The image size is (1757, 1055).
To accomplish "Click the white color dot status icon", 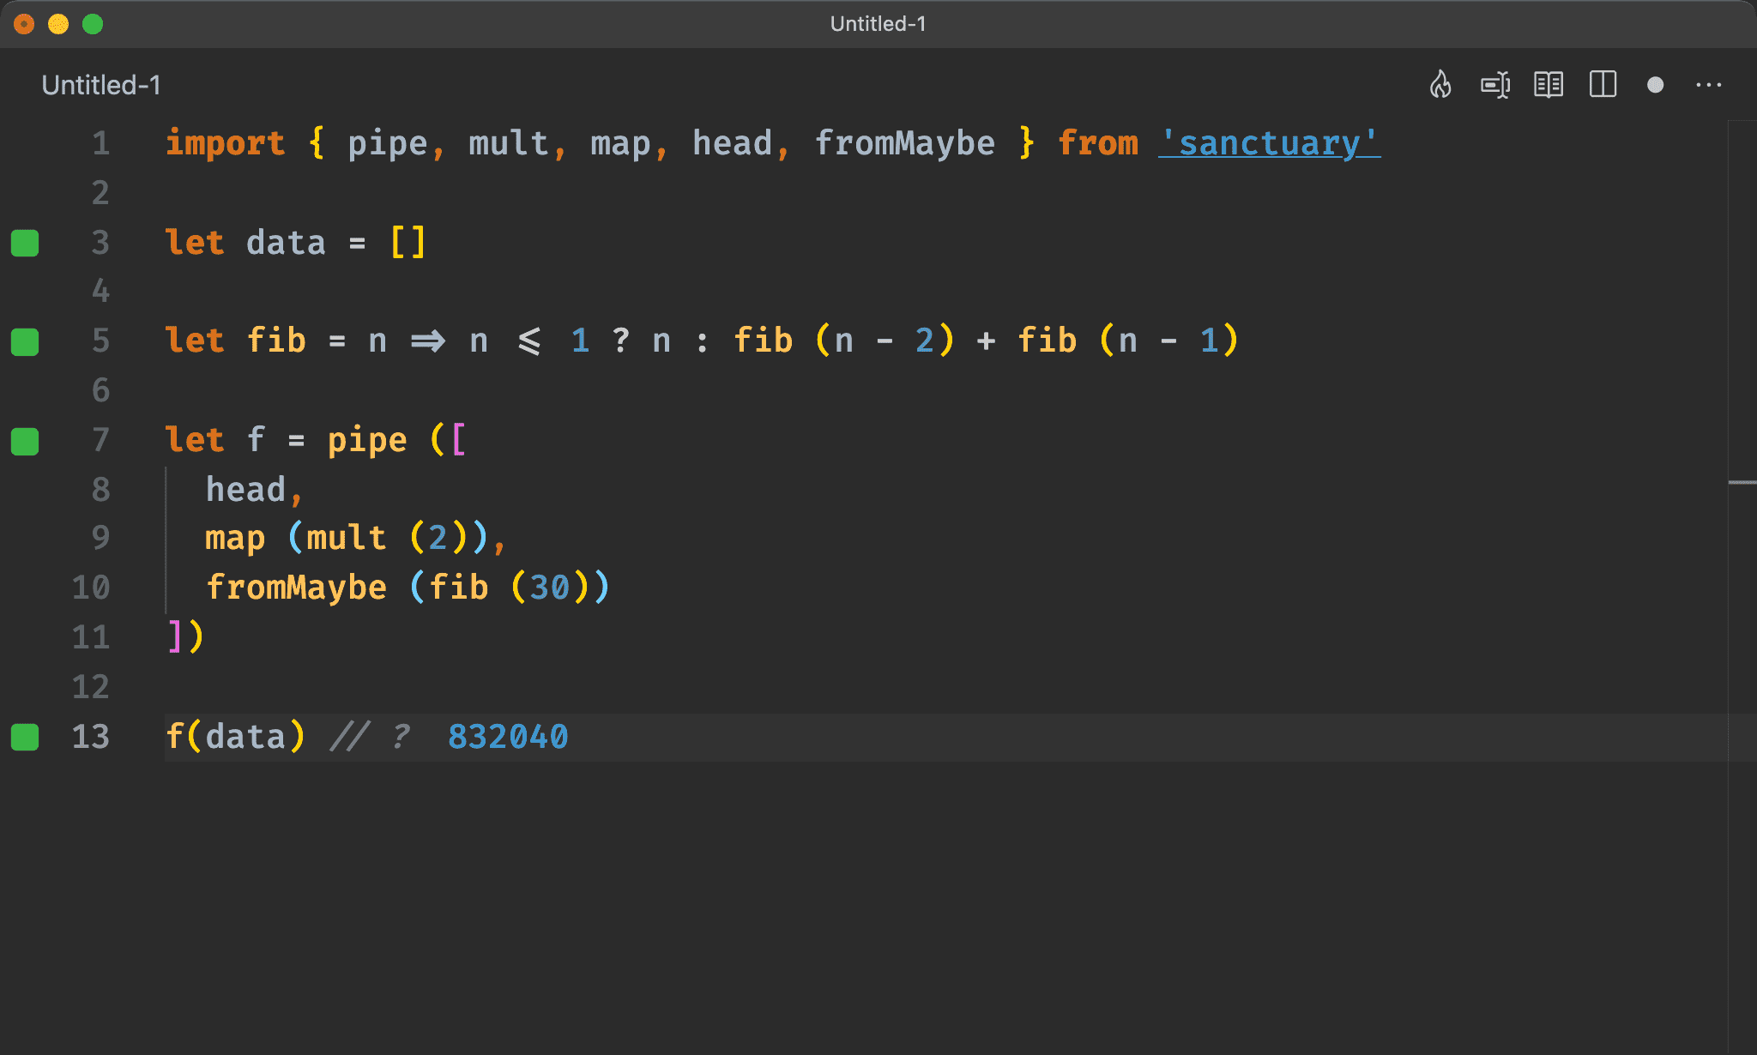I will tap(1657, 85).
